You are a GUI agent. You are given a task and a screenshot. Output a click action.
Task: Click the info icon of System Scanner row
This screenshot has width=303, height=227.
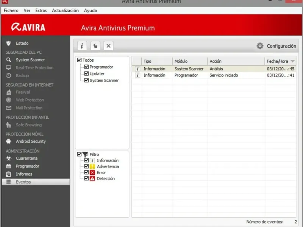(x=137, y=69)
